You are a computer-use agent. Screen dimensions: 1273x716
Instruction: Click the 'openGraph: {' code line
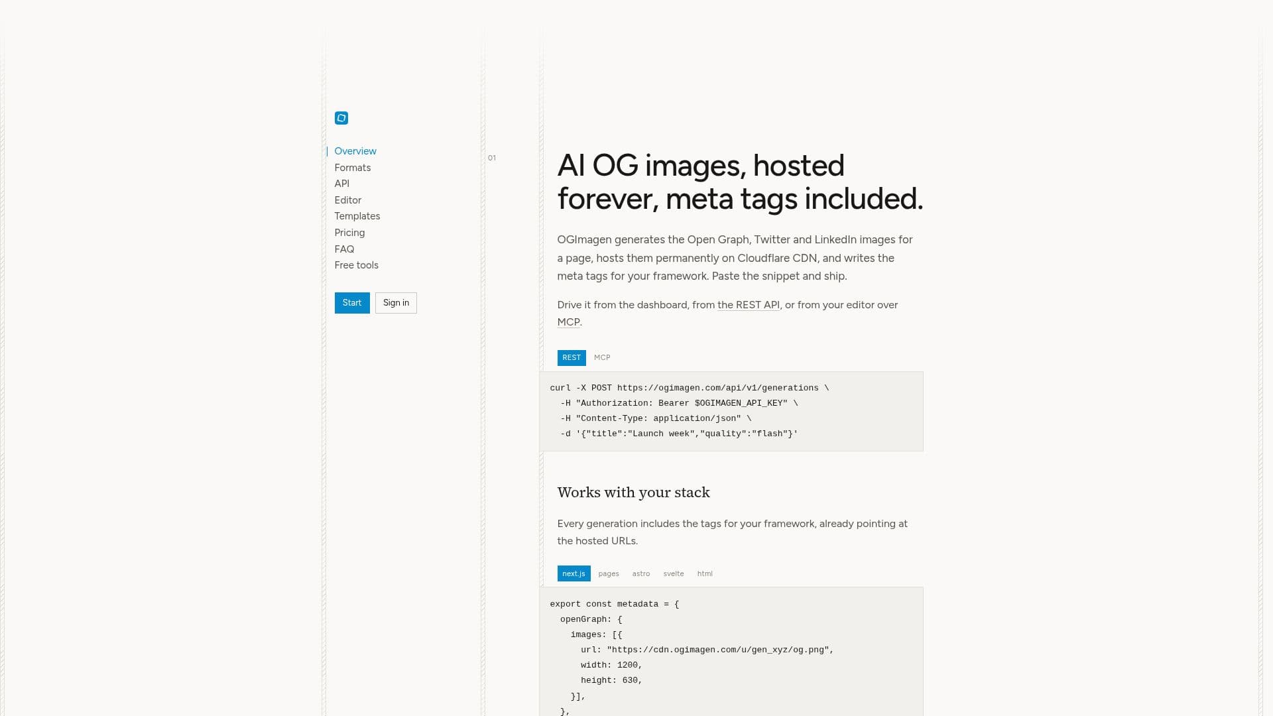tap(591, 619)
